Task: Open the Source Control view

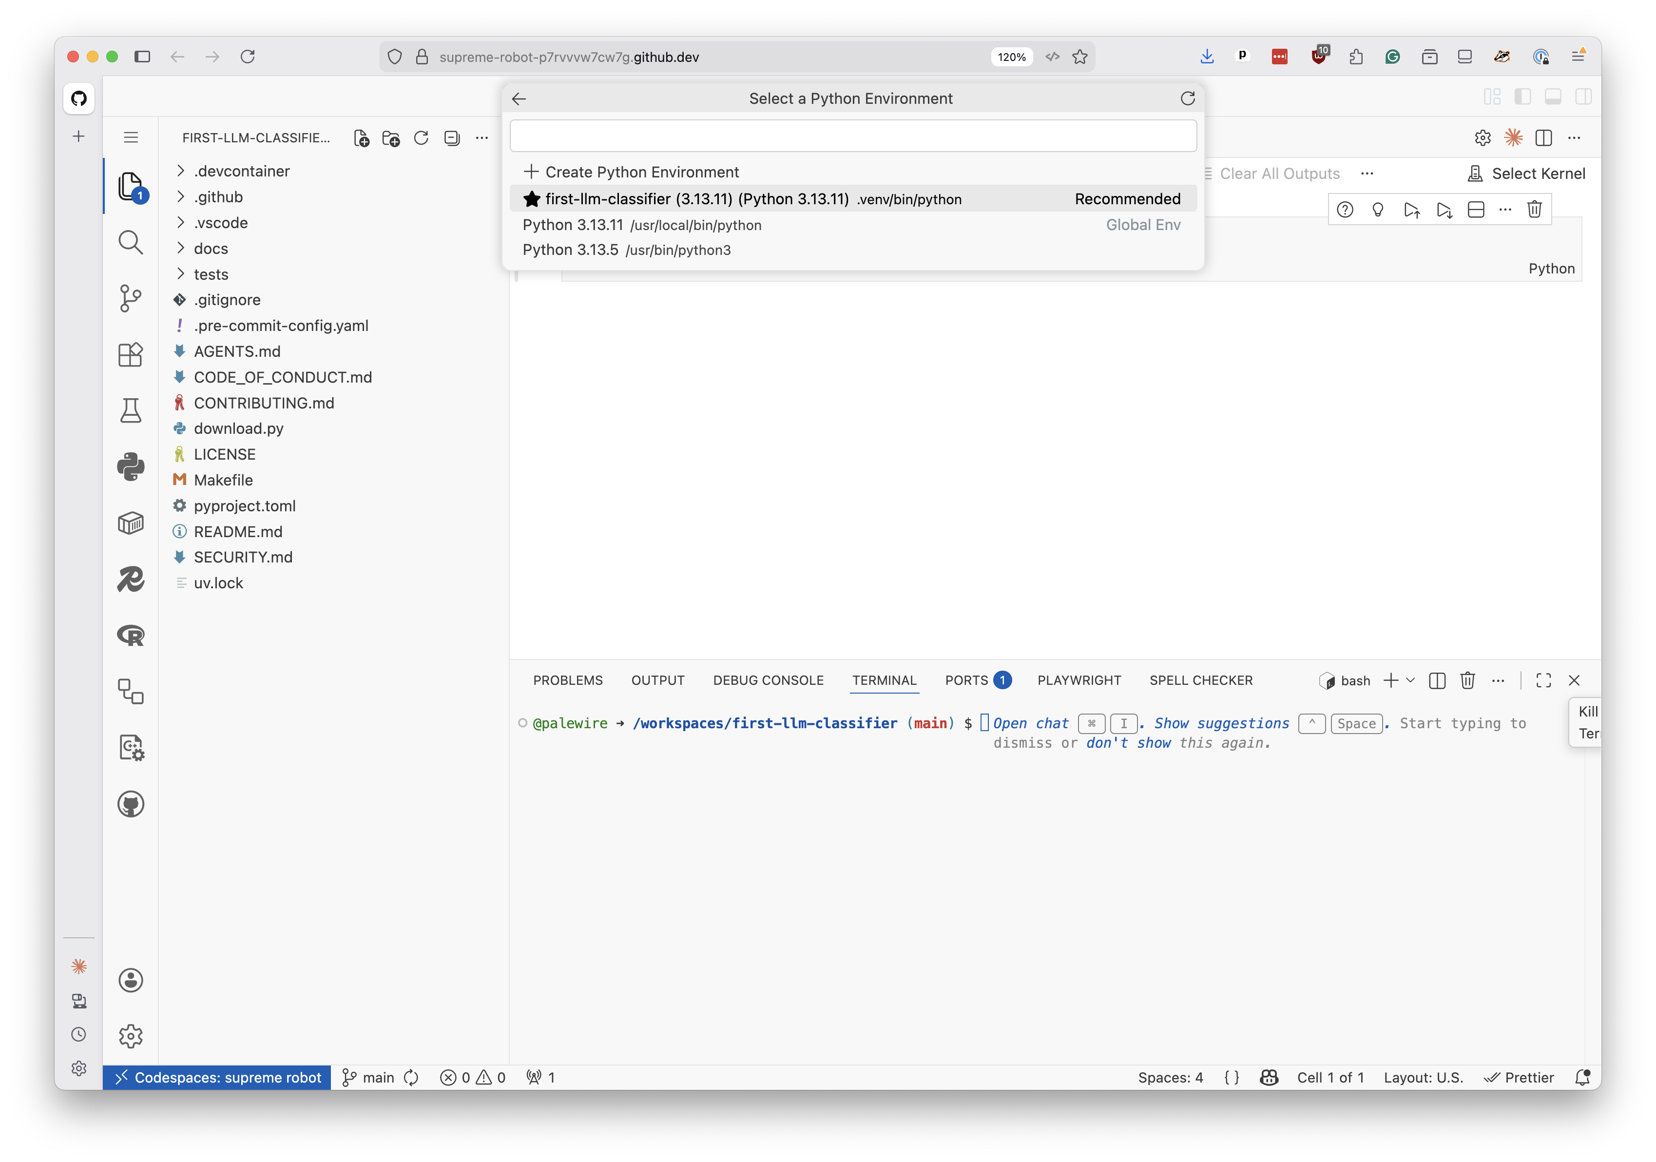Action: (131, 299)
